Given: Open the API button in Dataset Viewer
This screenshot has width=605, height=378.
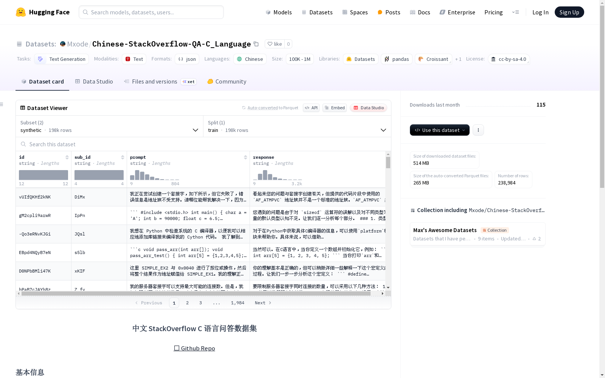Looking at the screenshot, I should [x=311, y=108].
